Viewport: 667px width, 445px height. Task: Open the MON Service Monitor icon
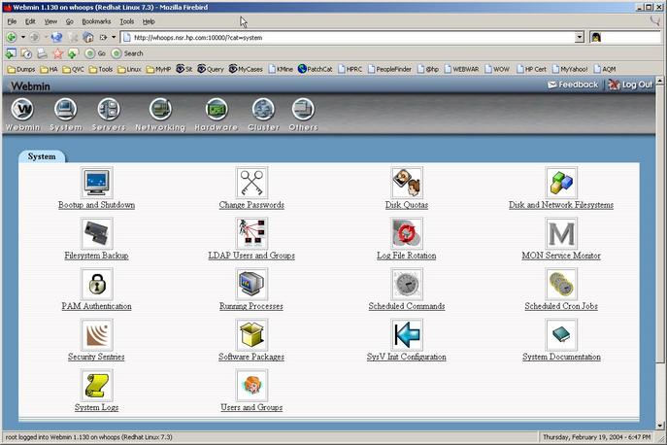tap(561, 233)
